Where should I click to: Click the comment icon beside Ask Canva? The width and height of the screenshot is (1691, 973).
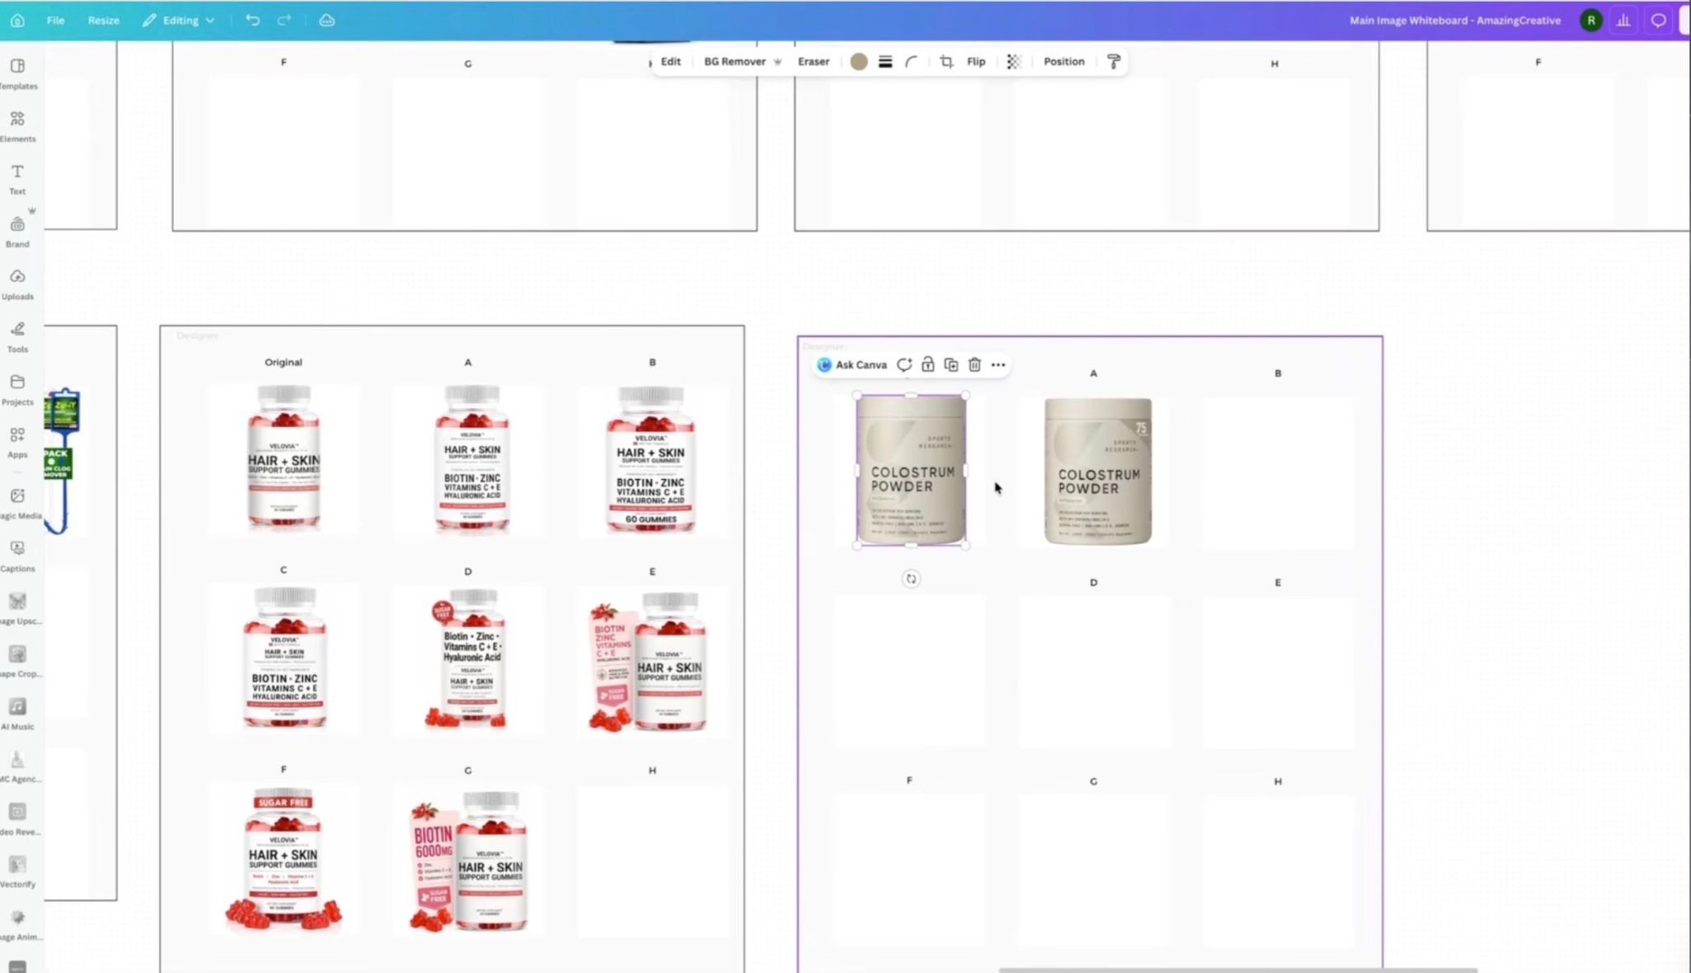pos(904,365)
